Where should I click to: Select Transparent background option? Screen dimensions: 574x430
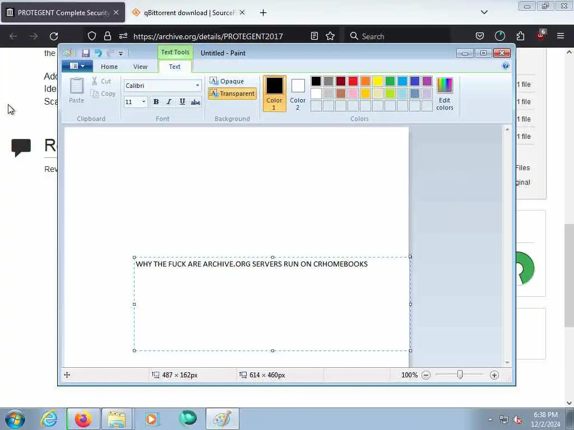(232, 94)
